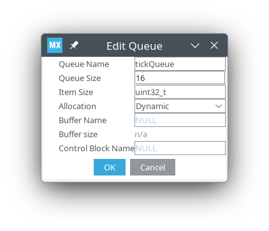Click the Control Block Name label
The image size is (269, 231).
tap(96, 149)
